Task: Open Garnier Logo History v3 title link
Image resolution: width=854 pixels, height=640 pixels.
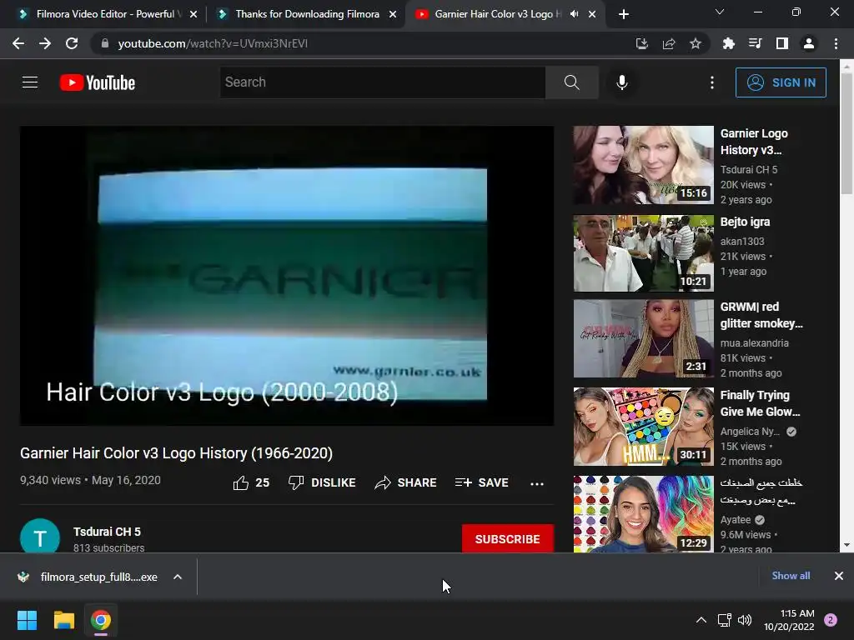Action: [754, 142]
